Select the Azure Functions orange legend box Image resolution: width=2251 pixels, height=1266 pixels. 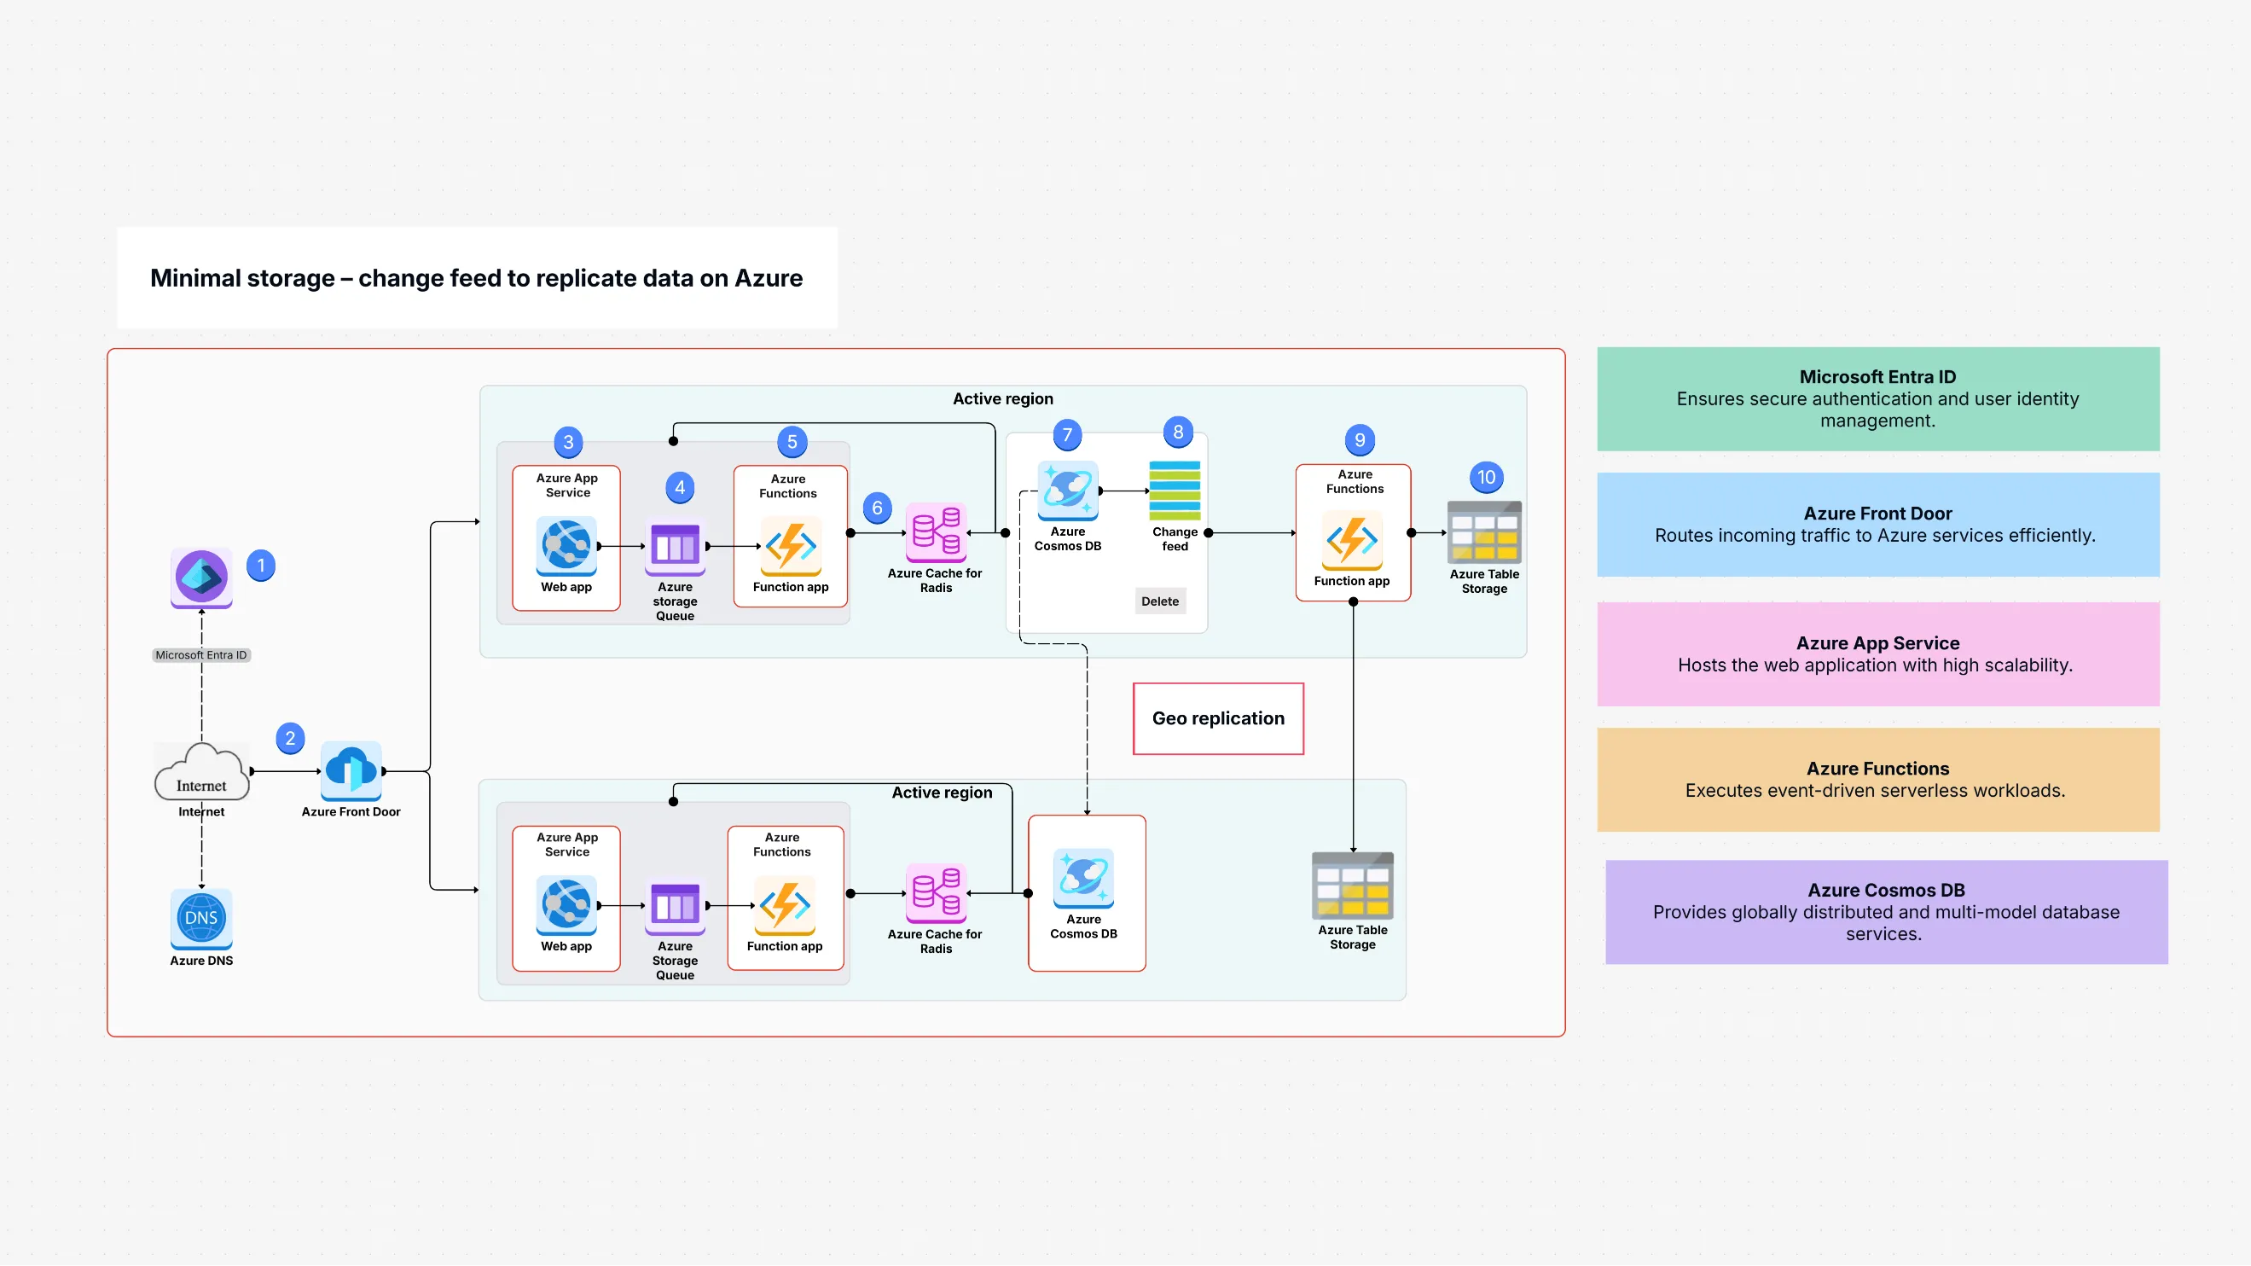[1877, 779]
